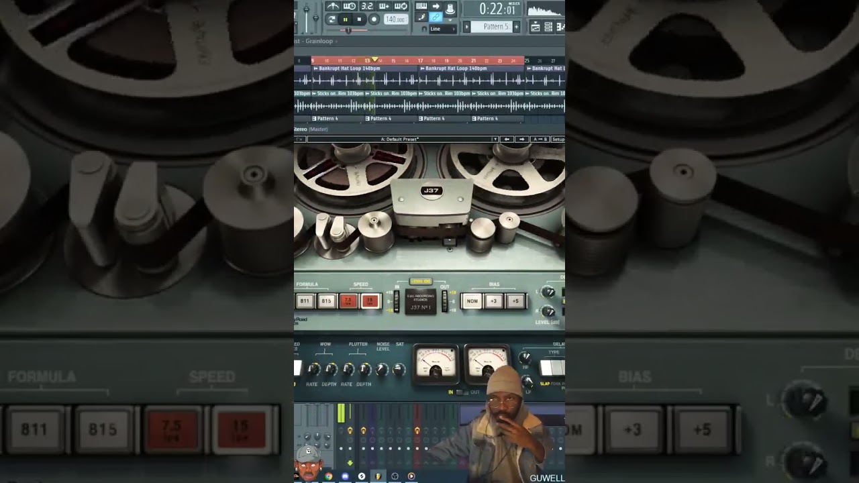Open Google Chrome from the taskbar

329,476
